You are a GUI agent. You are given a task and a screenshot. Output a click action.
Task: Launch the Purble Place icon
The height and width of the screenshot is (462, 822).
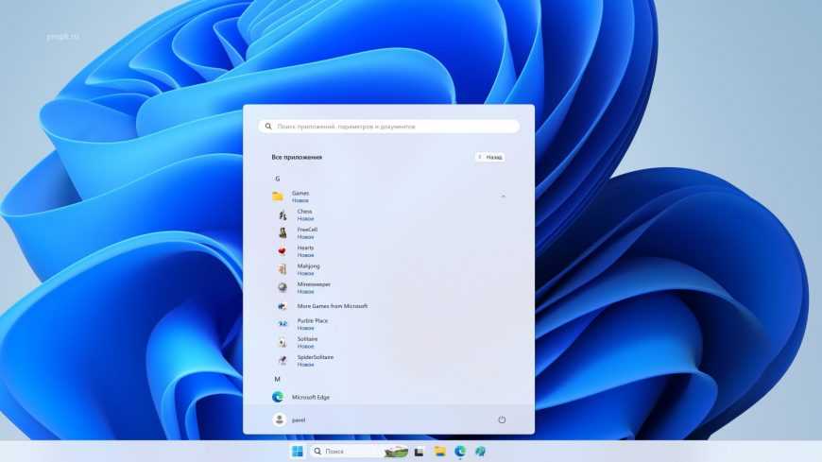pos(283,324)
